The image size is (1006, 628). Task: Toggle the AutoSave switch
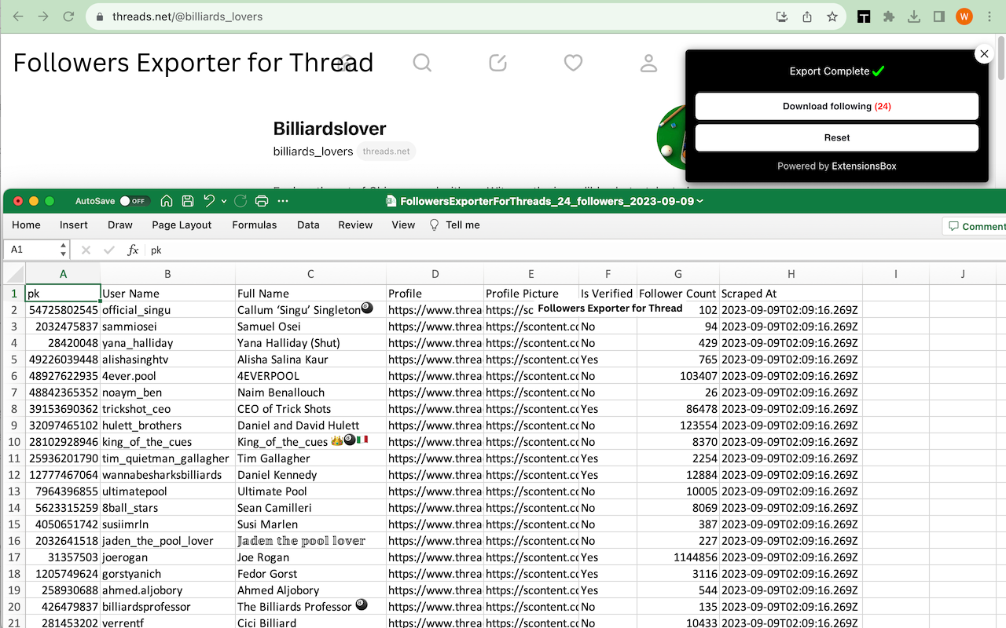[134, 202]
